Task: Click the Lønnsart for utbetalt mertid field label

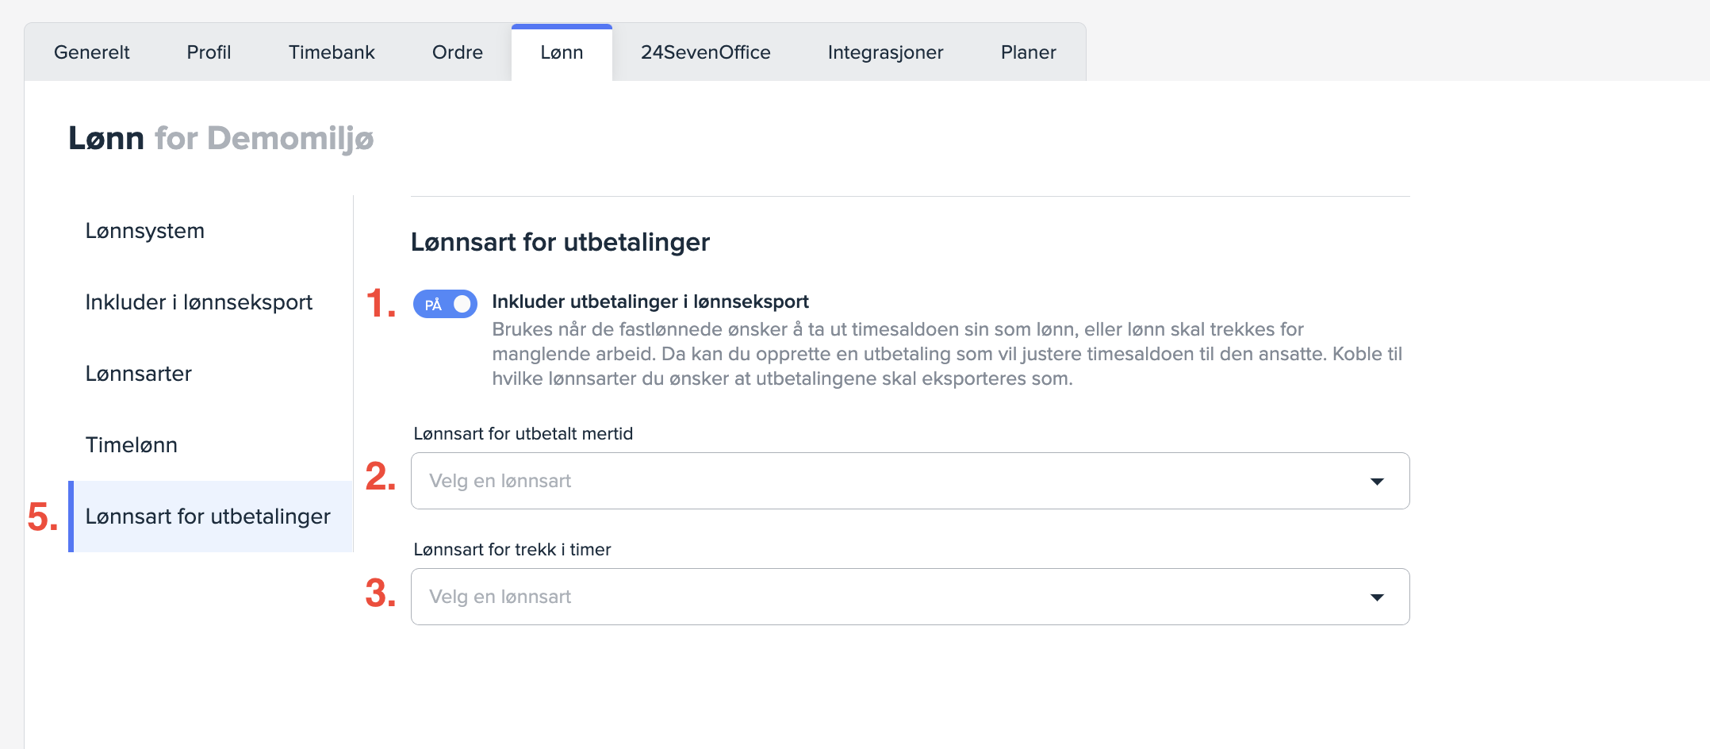Action: point(523,434)
